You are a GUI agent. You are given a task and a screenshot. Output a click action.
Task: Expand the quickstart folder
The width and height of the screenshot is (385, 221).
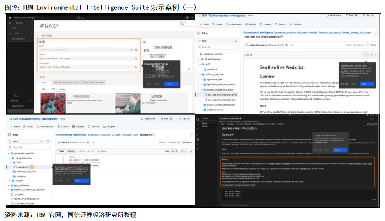[11, 176]
